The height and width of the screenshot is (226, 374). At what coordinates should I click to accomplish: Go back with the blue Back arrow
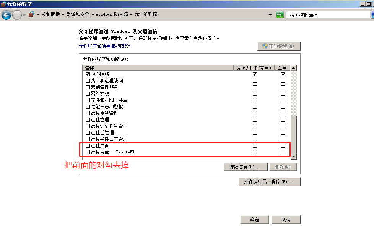[6, 15]
